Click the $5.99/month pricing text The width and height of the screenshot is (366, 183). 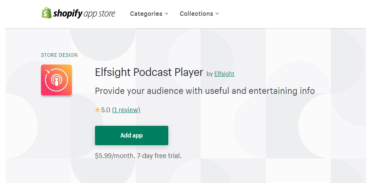coord(115,156)
